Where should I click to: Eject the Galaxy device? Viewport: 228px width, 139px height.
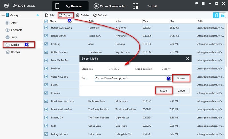tap(38, 15)
